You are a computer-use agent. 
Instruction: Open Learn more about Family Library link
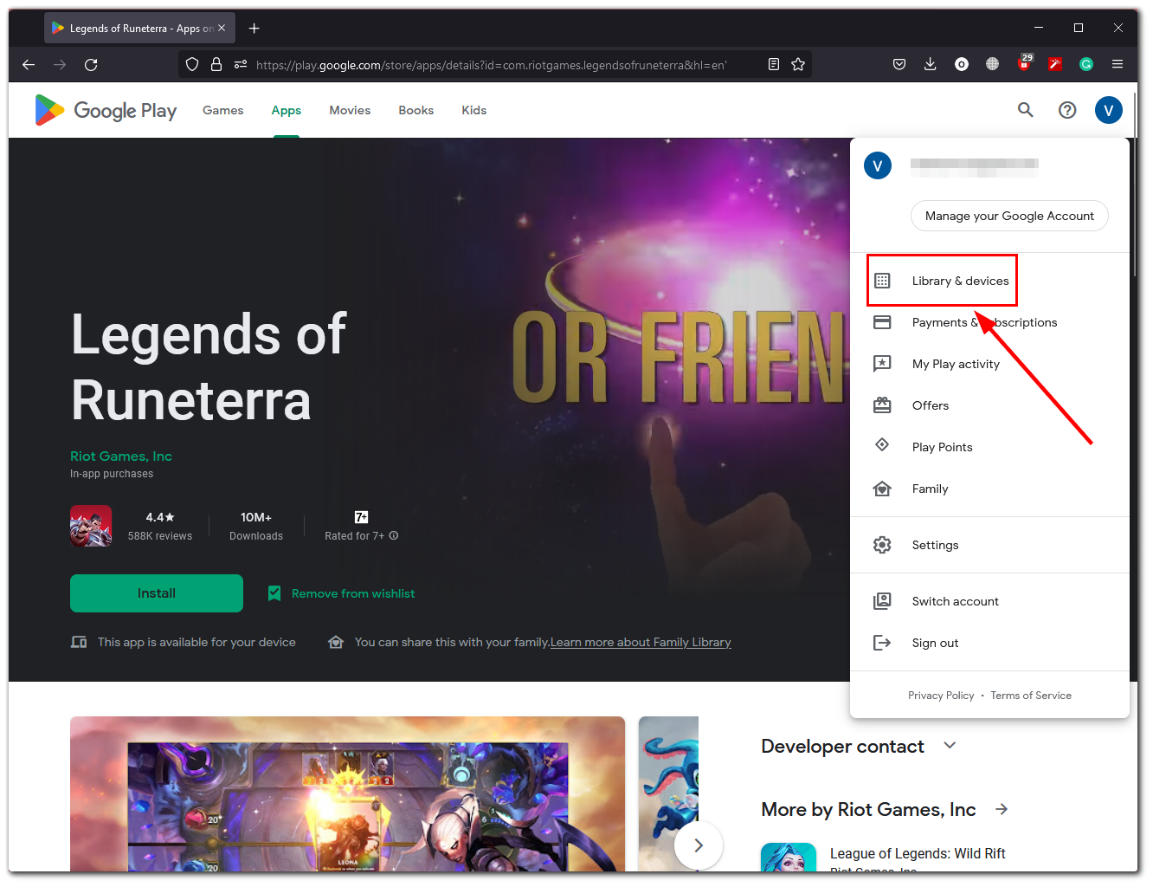(x=641, y=642)
